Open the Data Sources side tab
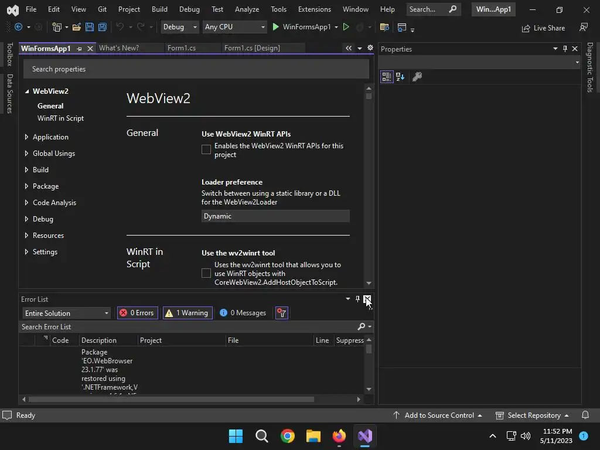 coord(10,94)
